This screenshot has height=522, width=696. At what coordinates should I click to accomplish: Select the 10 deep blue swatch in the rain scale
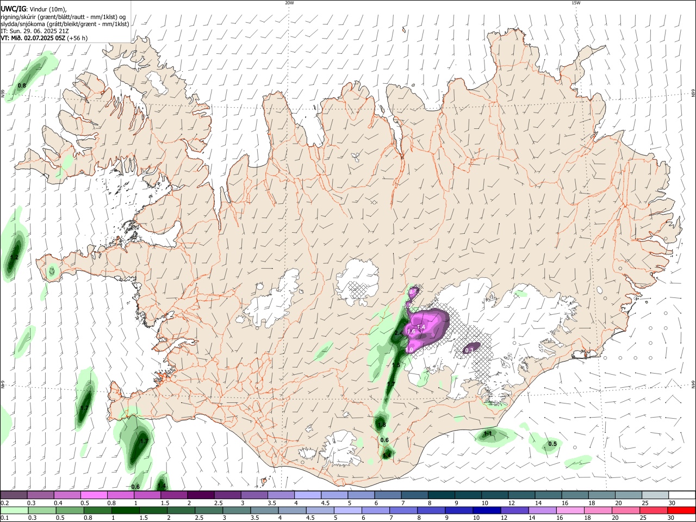[486, 510]
